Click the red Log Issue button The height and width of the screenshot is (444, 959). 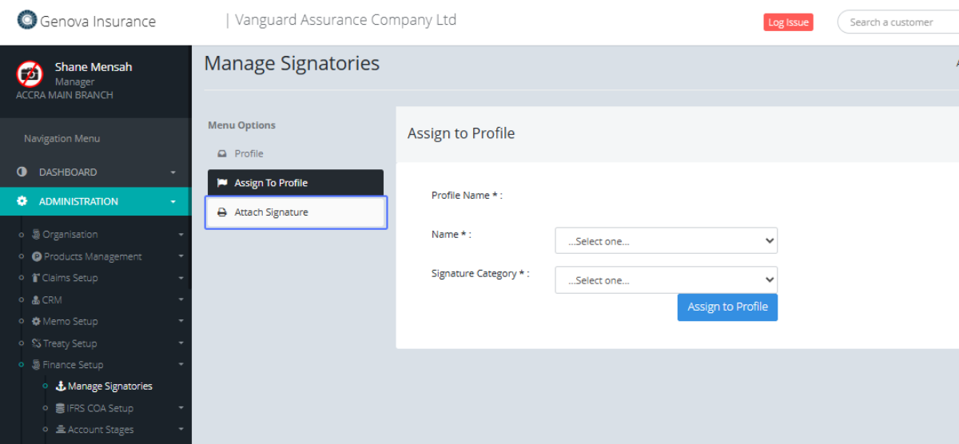tap(788, 22)
